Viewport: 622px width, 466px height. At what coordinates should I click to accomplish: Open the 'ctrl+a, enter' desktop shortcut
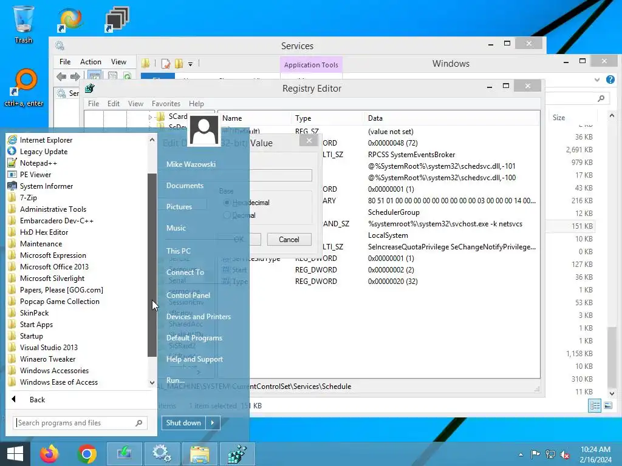tap(24, 88)
